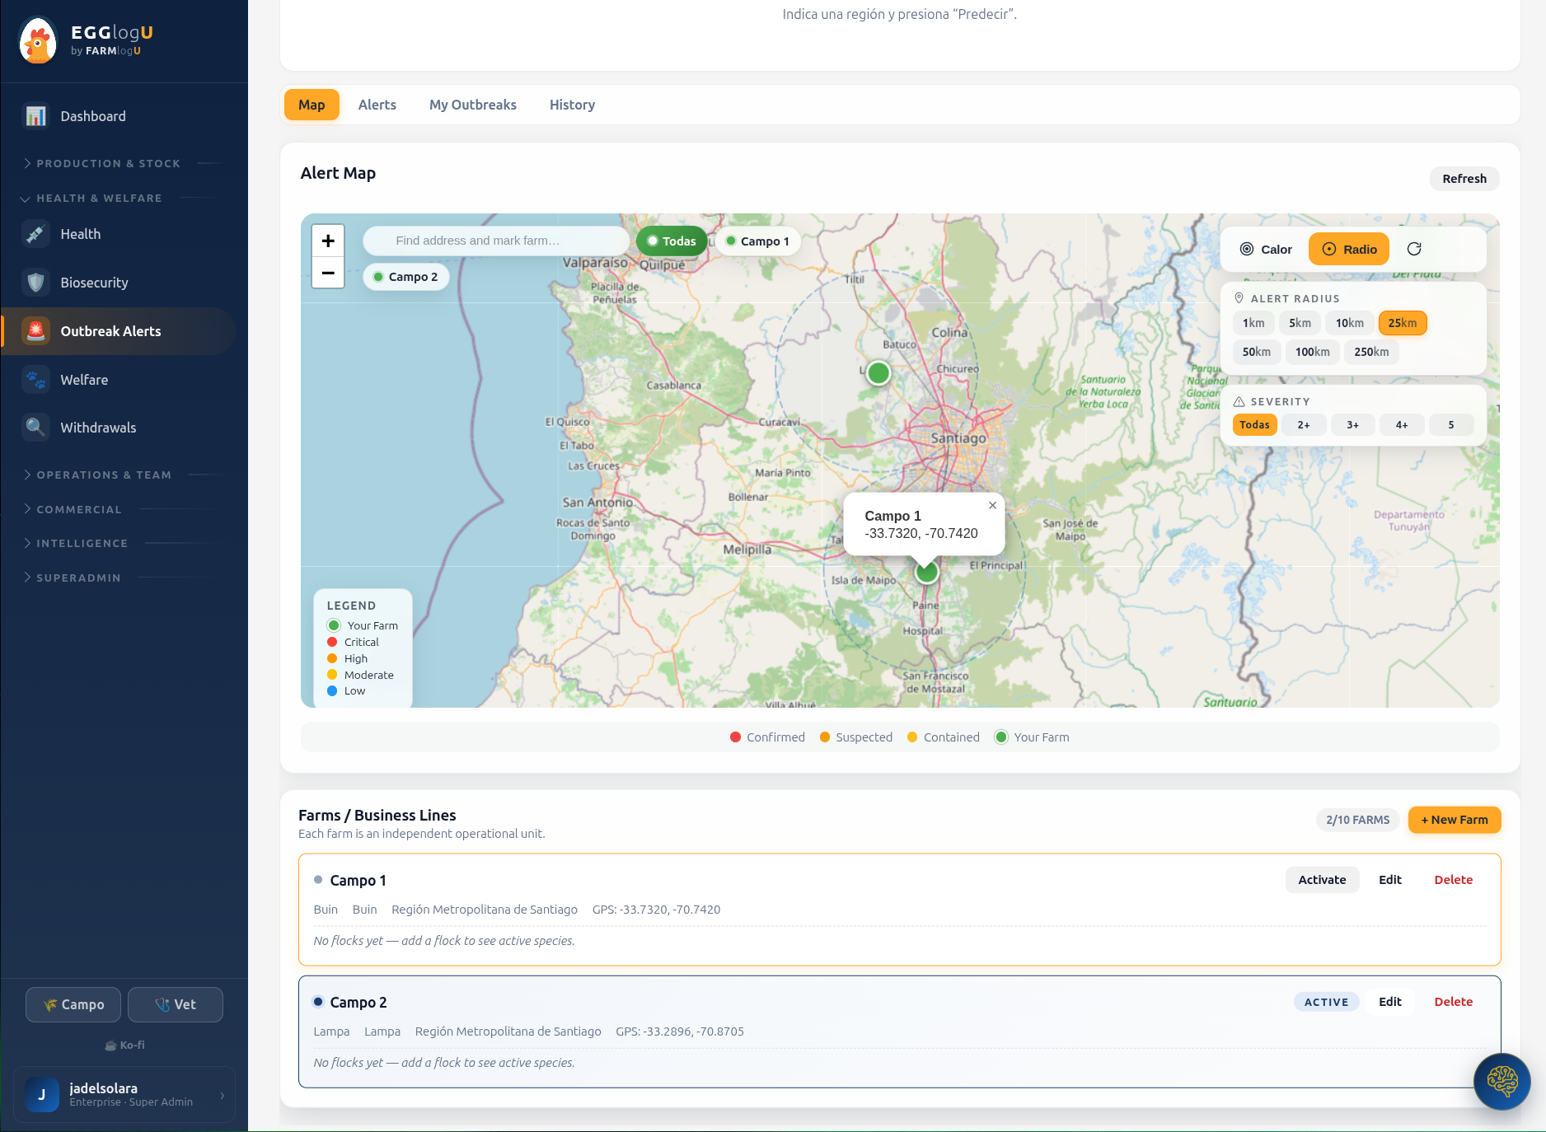Click the Campo 1 farm card title

pyautogui.click(x=358, y=880)
